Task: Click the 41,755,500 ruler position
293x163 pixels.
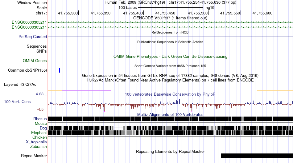Action: click(x=198, y=13)
